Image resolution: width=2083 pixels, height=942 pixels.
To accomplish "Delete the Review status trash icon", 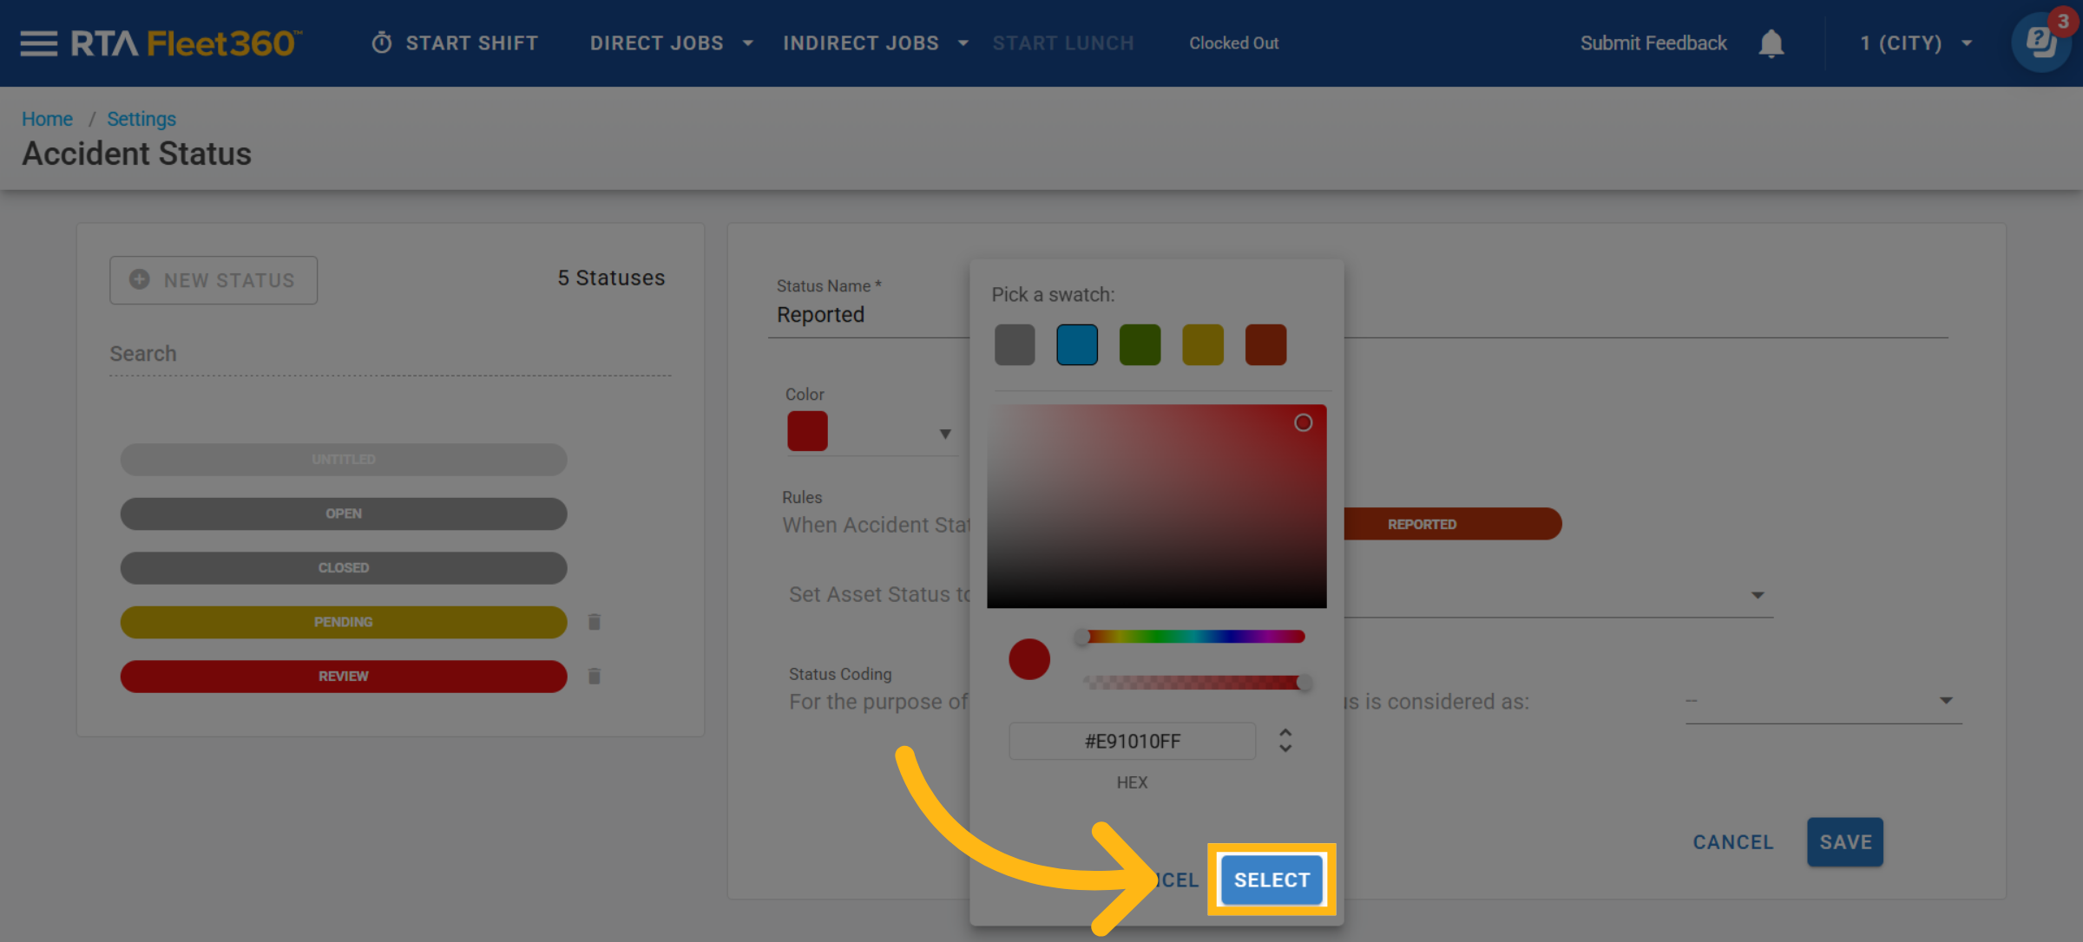I will click(x=595, y=676).
